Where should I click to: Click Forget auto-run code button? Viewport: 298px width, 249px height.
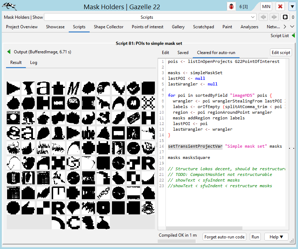point(225,237)
